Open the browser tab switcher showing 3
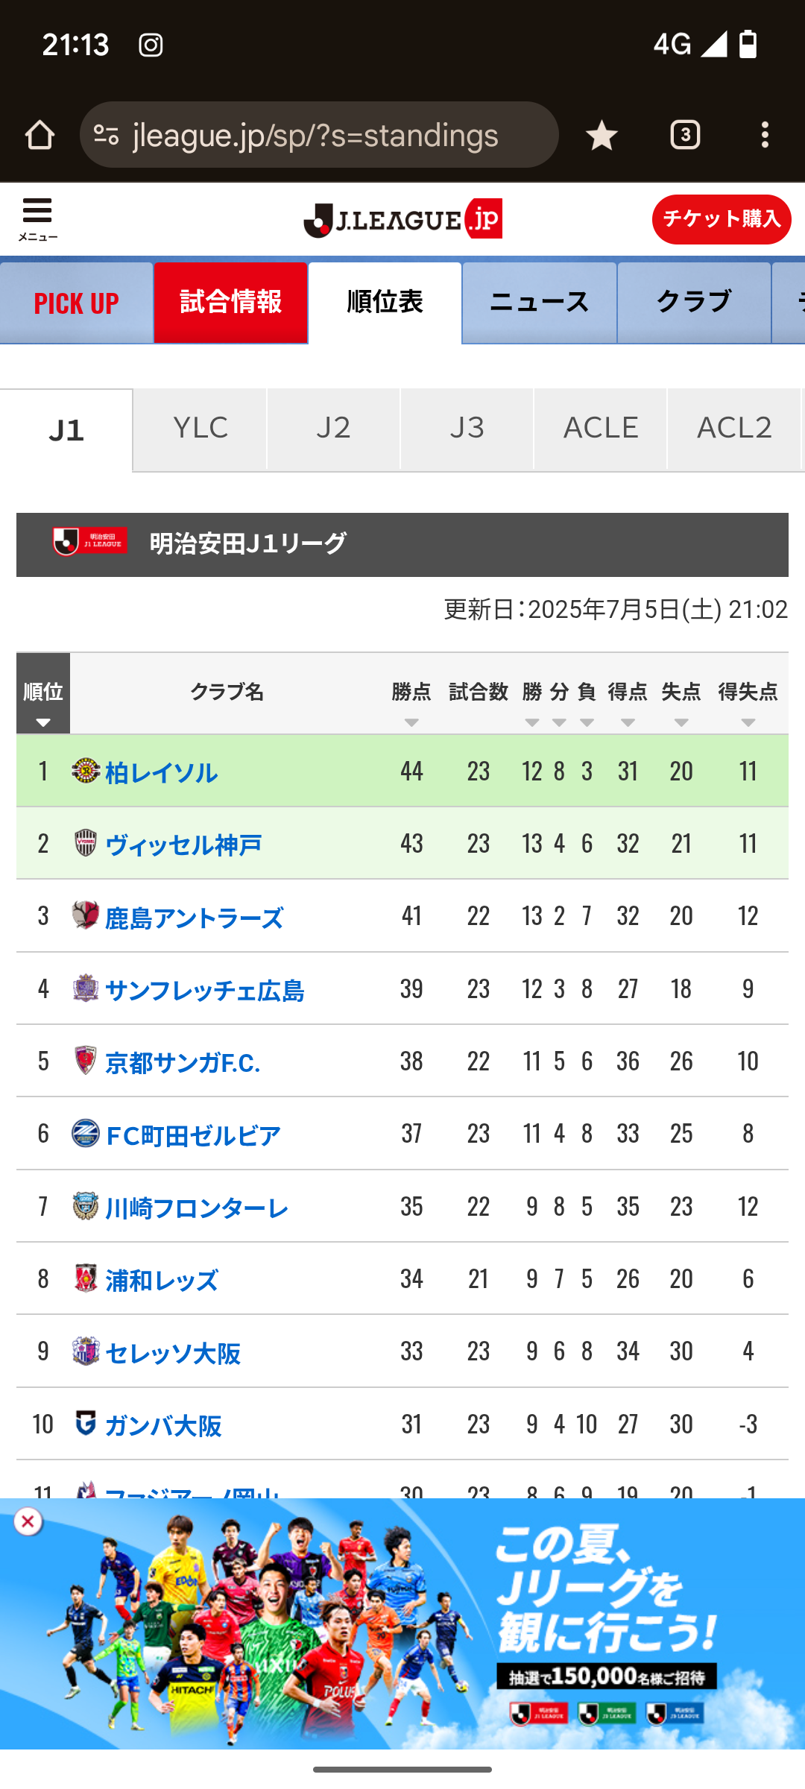This screenshot has width=805, height=1789. tap(685, 135)
